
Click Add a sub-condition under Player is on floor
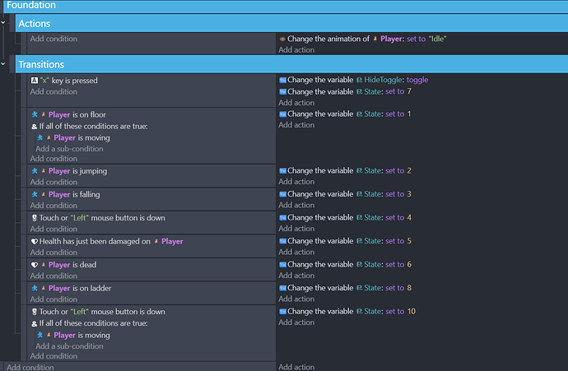coord(69,149)
